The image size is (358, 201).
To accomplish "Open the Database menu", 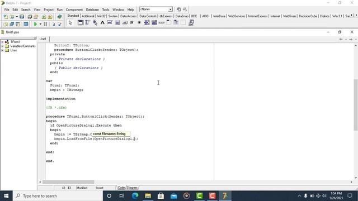I will [x=92, y=9].
